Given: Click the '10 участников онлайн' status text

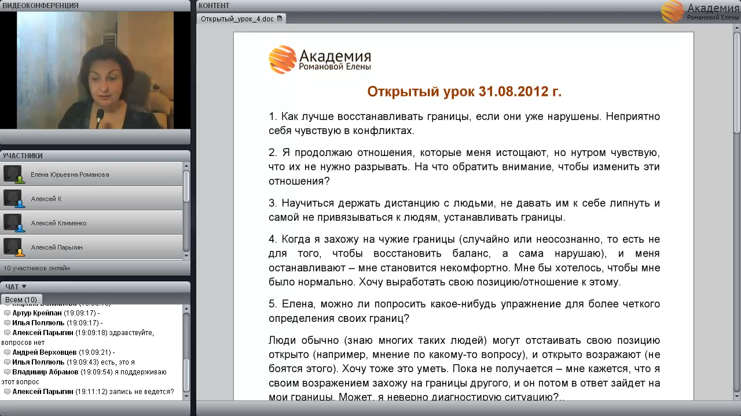Looking at the screenshot, I should tap(36, 268).
